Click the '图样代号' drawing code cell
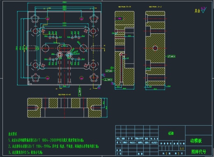 199,152
